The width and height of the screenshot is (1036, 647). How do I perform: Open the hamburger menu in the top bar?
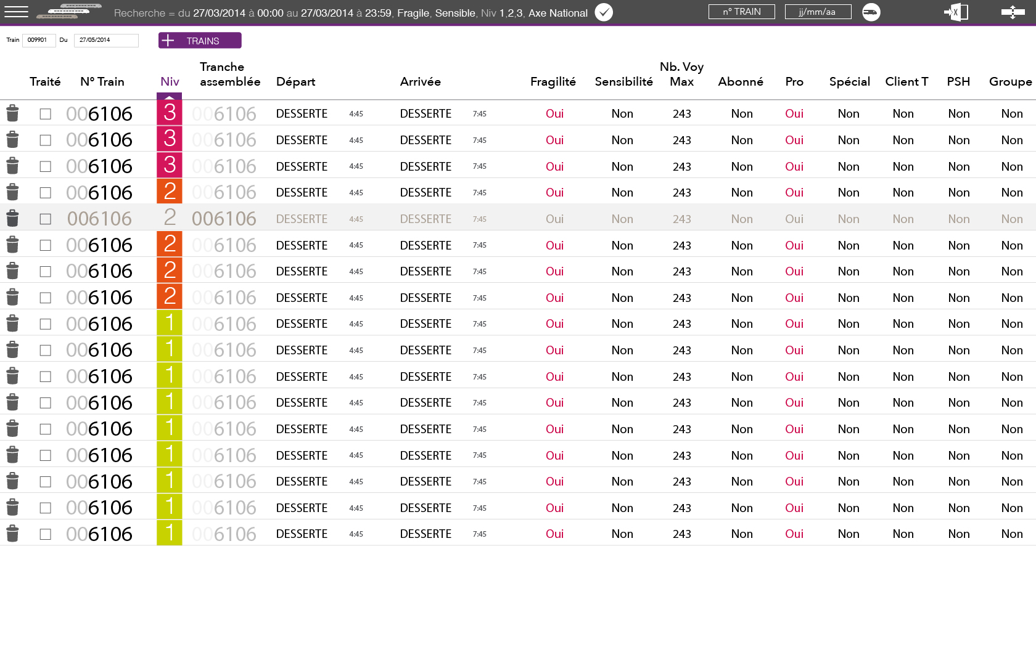click(17, 12)
